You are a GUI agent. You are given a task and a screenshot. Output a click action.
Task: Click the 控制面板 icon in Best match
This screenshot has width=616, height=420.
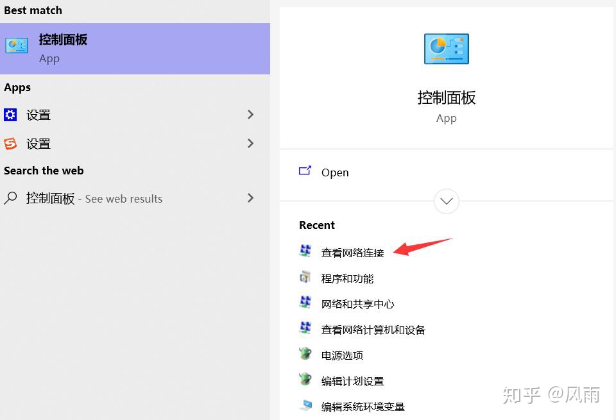17,46
